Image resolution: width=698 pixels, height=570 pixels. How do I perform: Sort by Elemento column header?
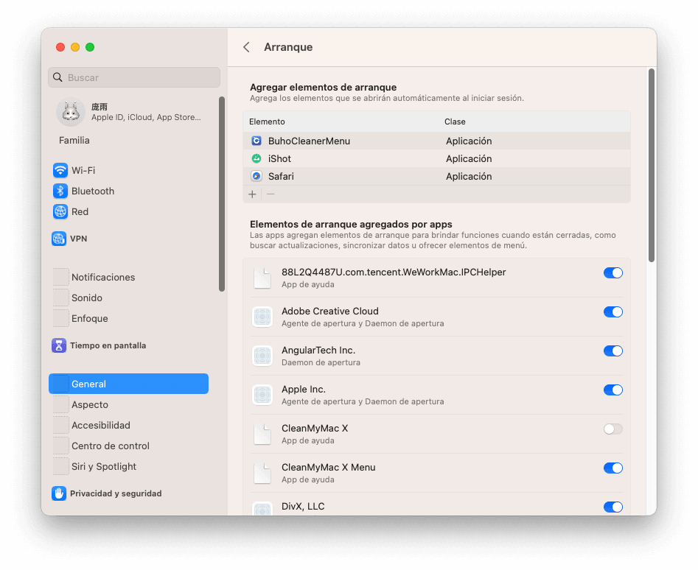coord(267,122)
